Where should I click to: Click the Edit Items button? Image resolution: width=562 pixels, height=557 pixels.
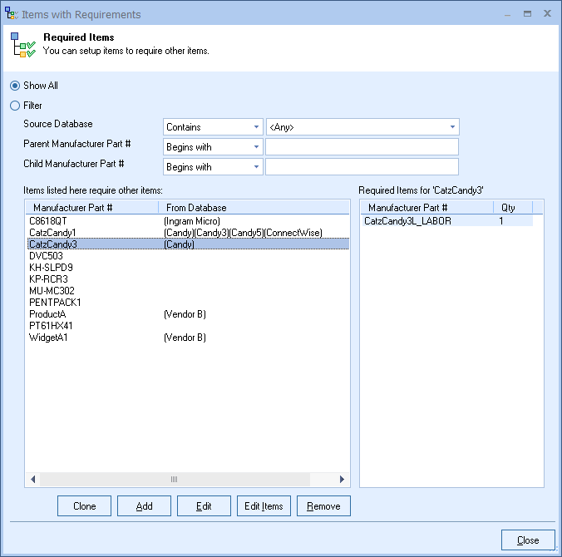[x=264, y=506]
